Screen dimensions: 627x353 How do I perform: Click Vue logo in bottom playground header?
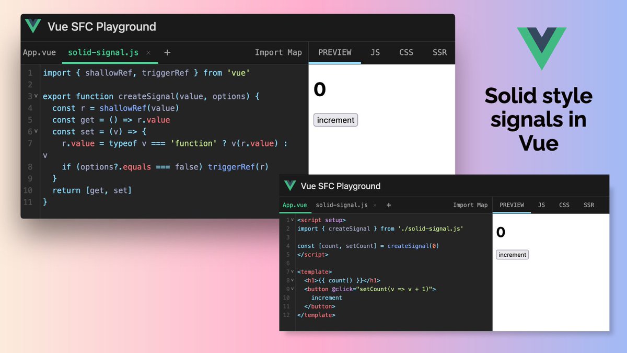tap(290, 186)
